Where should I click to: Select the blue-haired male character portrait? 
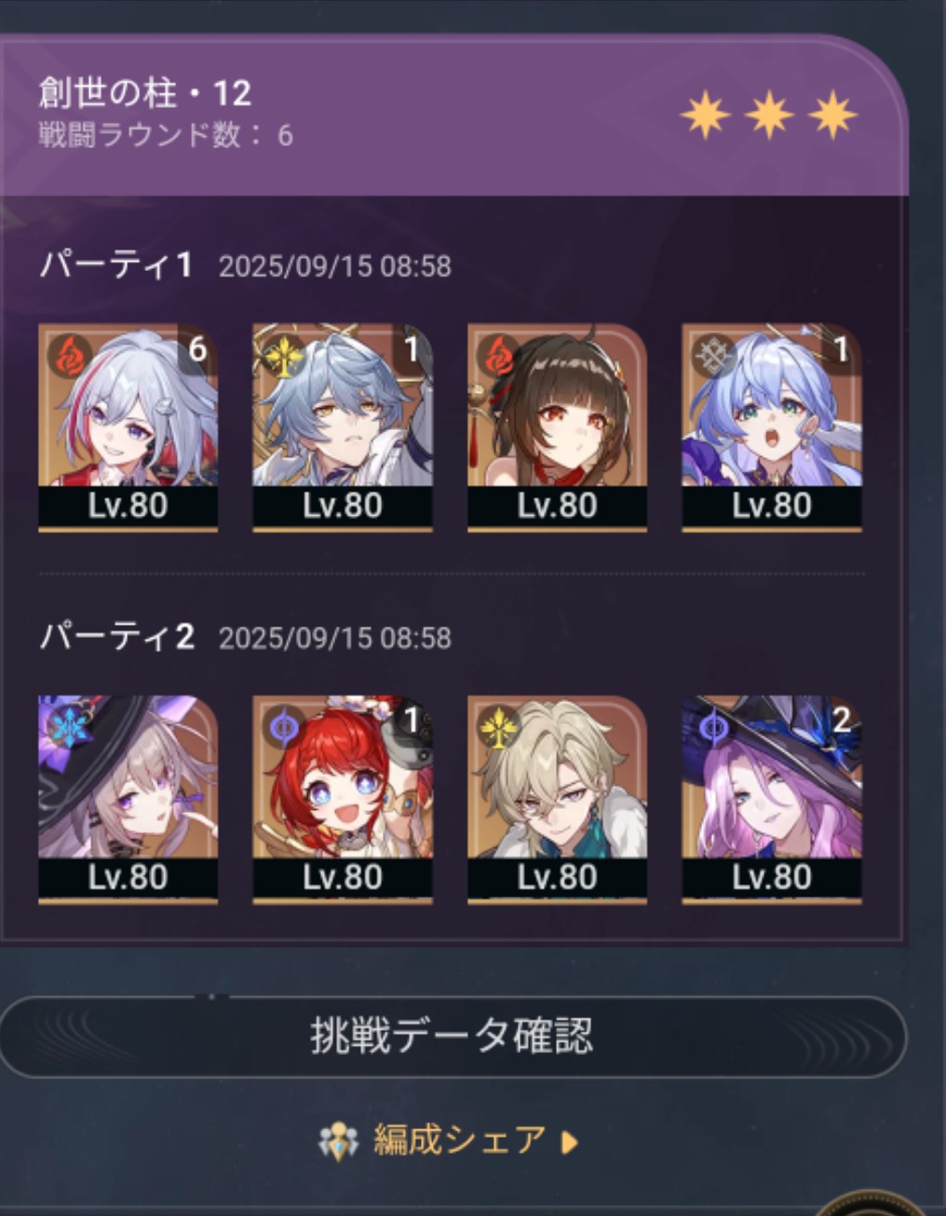pos(343,427)
